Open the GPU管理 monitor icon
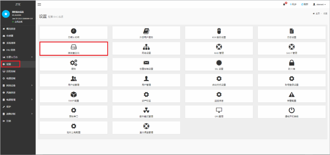 (219, 110)
